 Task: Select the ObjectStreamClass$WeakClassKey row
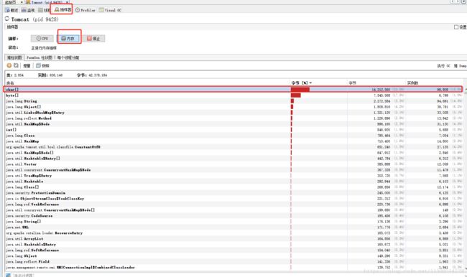pos(233,199)
